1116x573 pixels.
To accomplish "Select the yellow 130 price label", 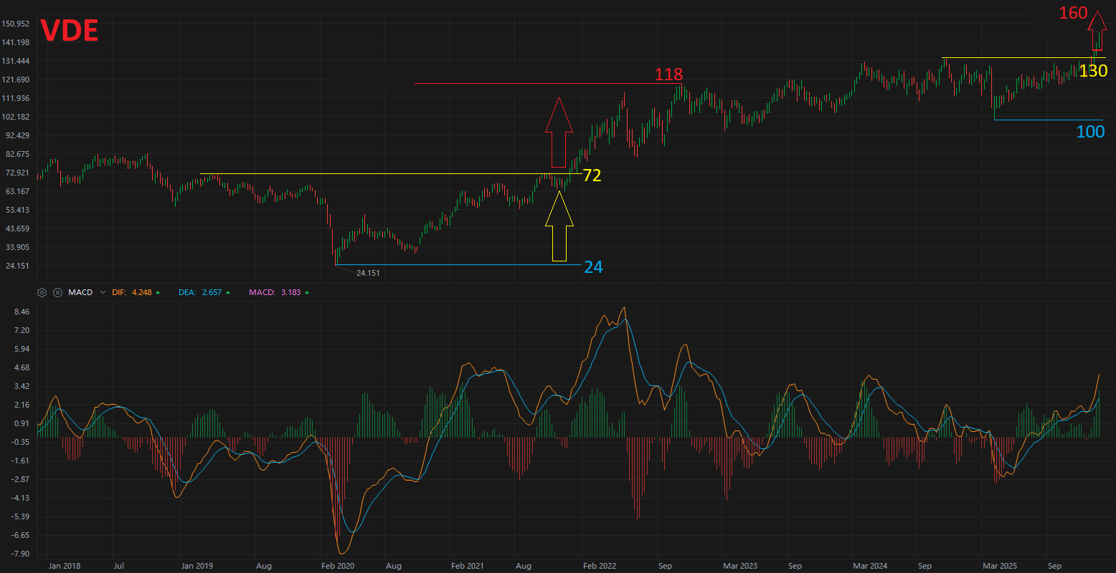I will [x=1093, y=71].
